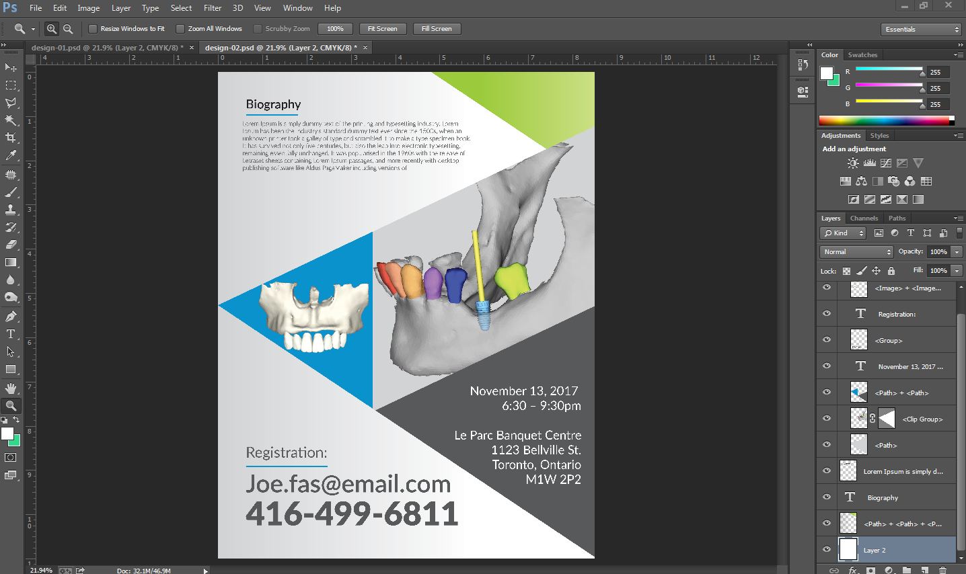Hide the Registration: text layer

pyautogui.click(x=827, y=313)
